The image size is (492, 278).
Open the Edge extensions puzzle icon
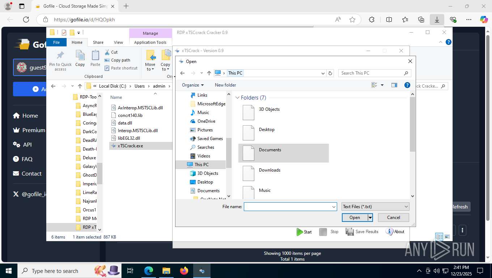(x=372, y=20)
